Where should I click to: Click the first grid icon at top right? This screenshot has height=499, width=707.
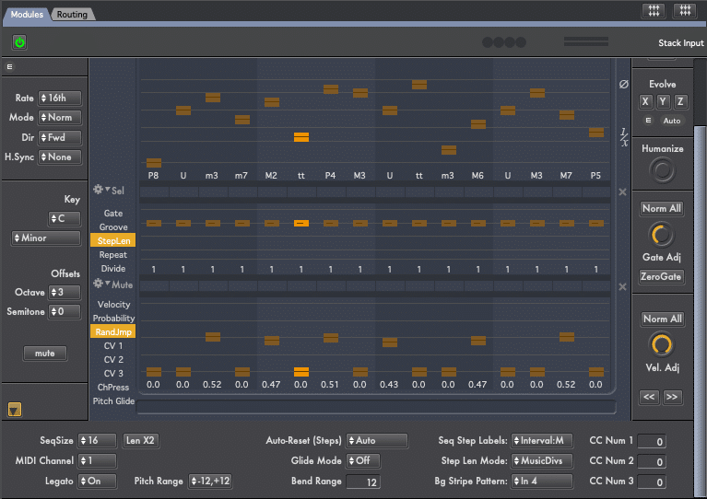(654, 10)
